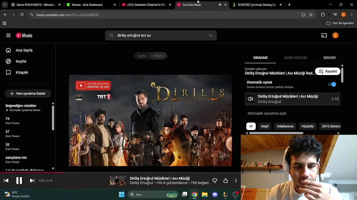Toggle Otomatik oynat switch
This screenshot has height=200, width=357.
[x=332, y=84]
